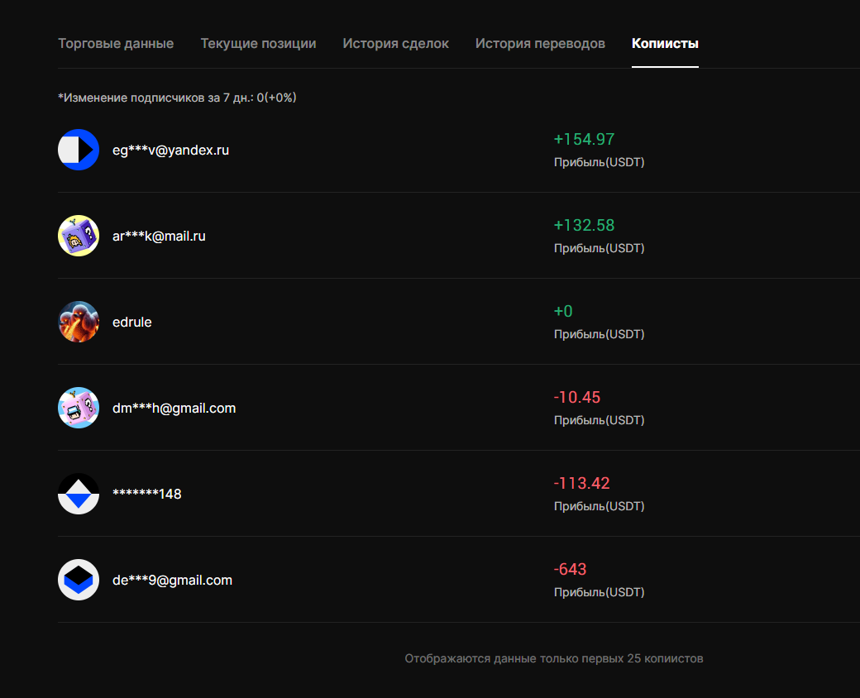860x698 pixels.
Task: Click the ar***k@mail.ru copier name
Action: click(x=159, y=237)
